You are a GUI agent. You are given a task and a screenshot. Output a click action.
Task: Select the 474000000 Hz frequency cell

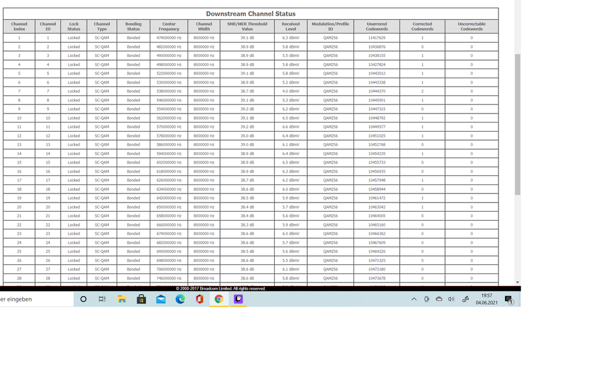[169, 38]
